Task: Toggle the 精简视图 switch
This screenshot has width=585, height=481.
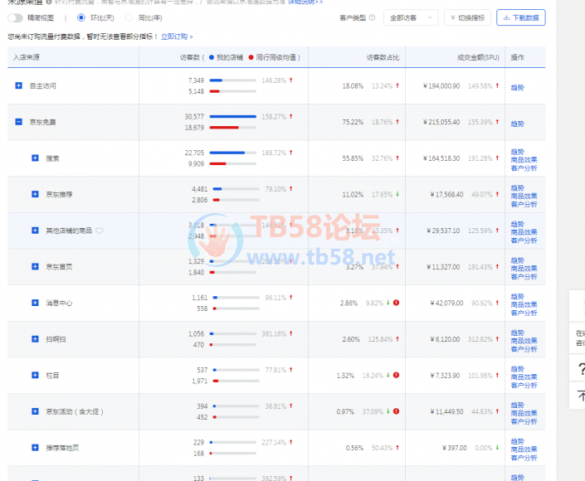Action: pos(15,18)
